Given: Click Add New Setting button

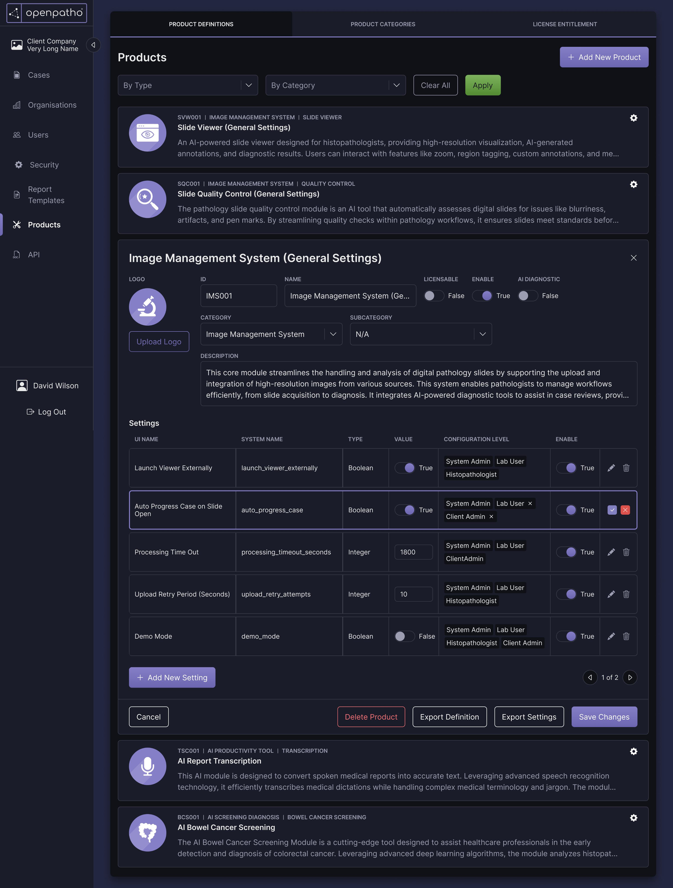Looking at the screenshot, I should tap(172, 677).
